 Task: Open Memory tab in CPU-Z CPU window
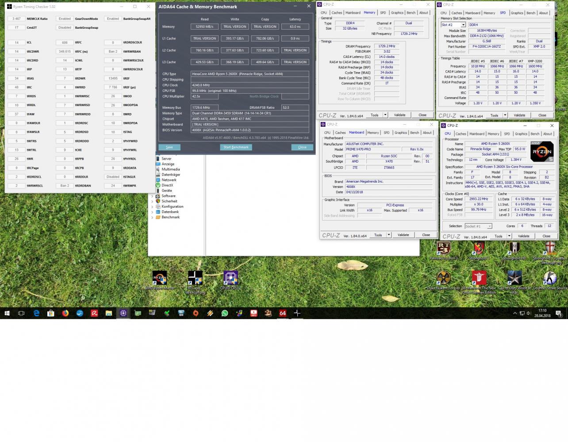tap(493, 133)
